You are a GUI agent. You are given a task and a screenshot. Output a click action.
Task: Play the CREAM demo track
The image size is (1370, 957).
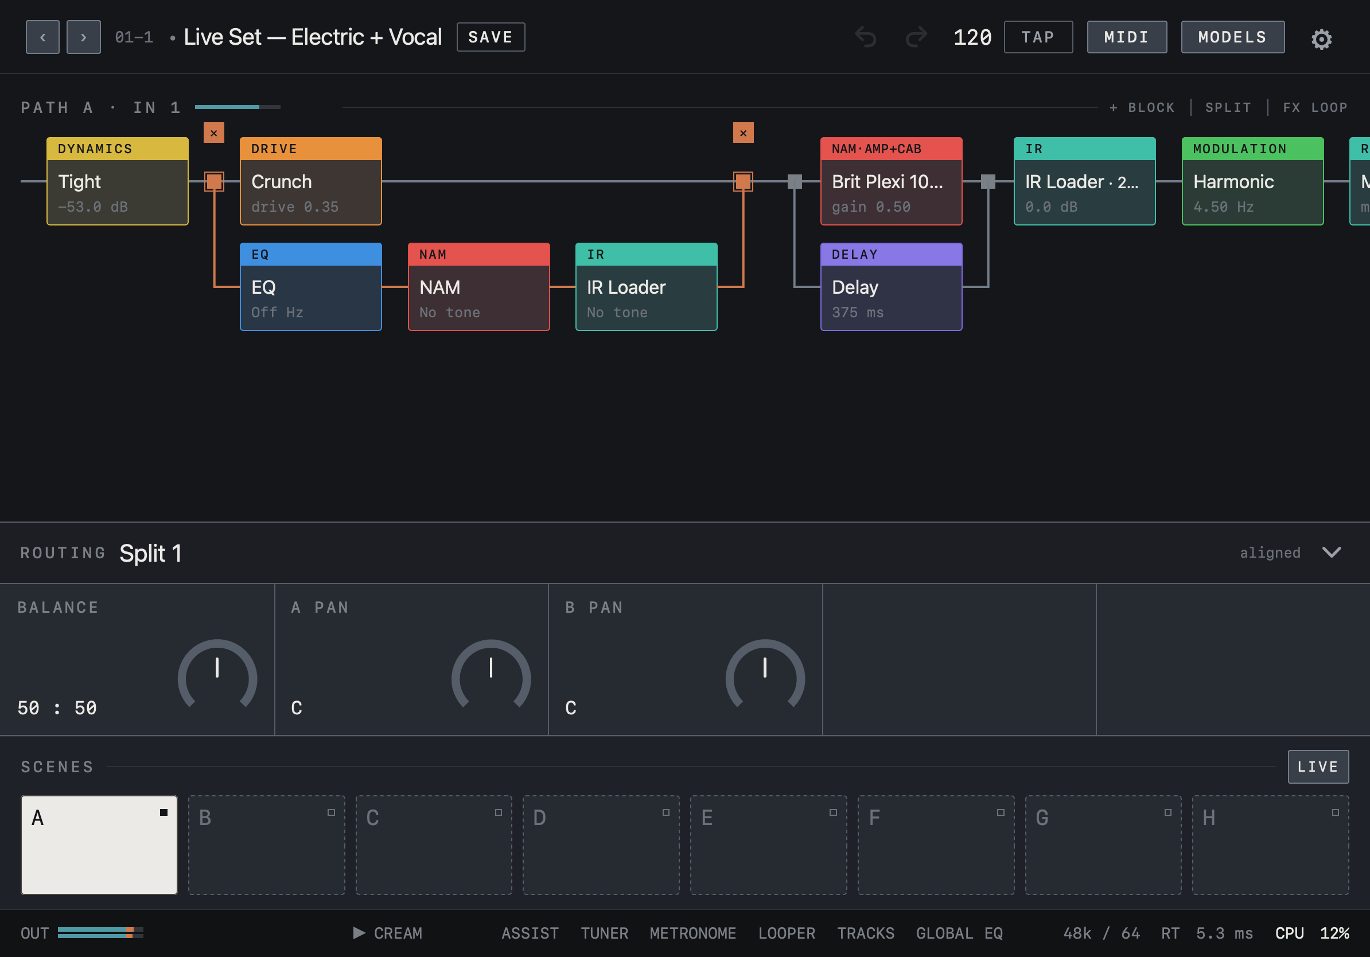pyautogui.click(x=388, y=932)
